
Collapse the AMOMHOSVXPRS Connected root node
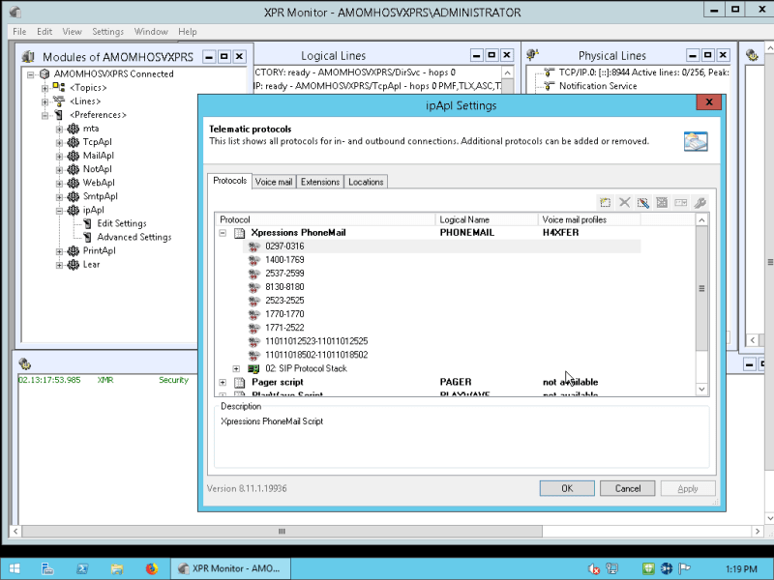pyautogui.click(x=31, y=74)
